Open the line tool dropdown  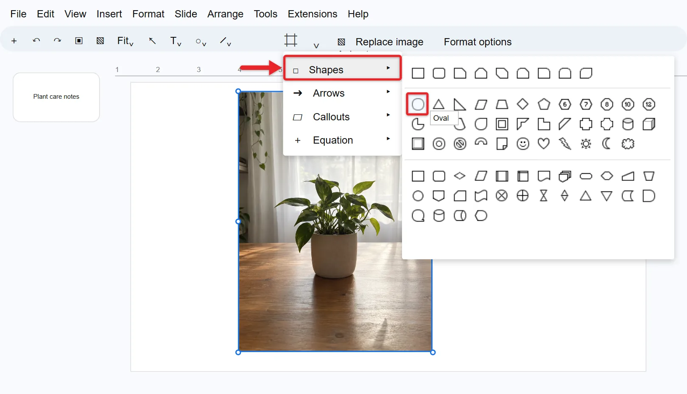click(x=225, y=41)
